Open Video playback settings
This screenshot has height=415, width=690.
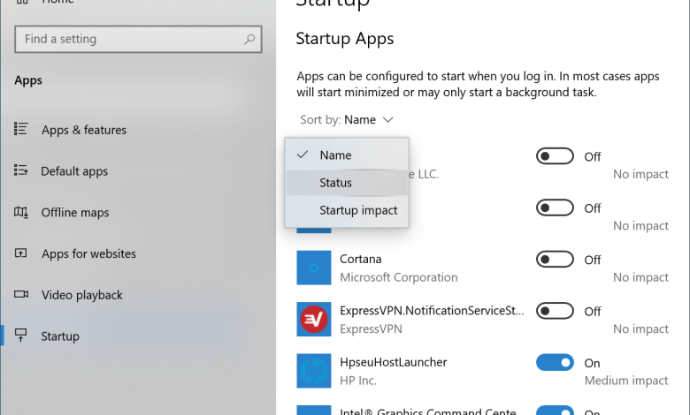(82, 295)
